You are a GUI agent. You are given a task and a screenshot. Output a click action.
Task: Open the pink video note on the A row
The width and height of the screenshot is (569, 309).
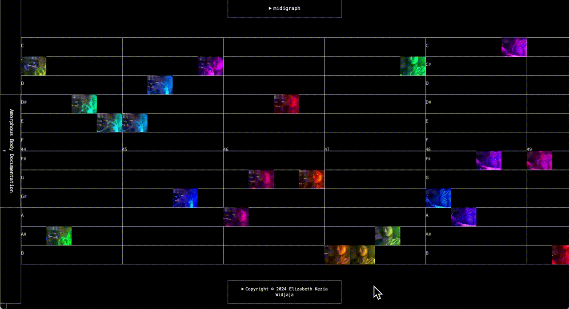[x=236, y=217]
